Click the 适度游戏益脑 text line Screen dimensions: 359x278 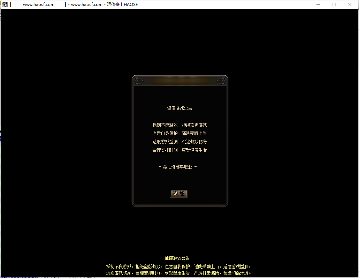point(165,142)
